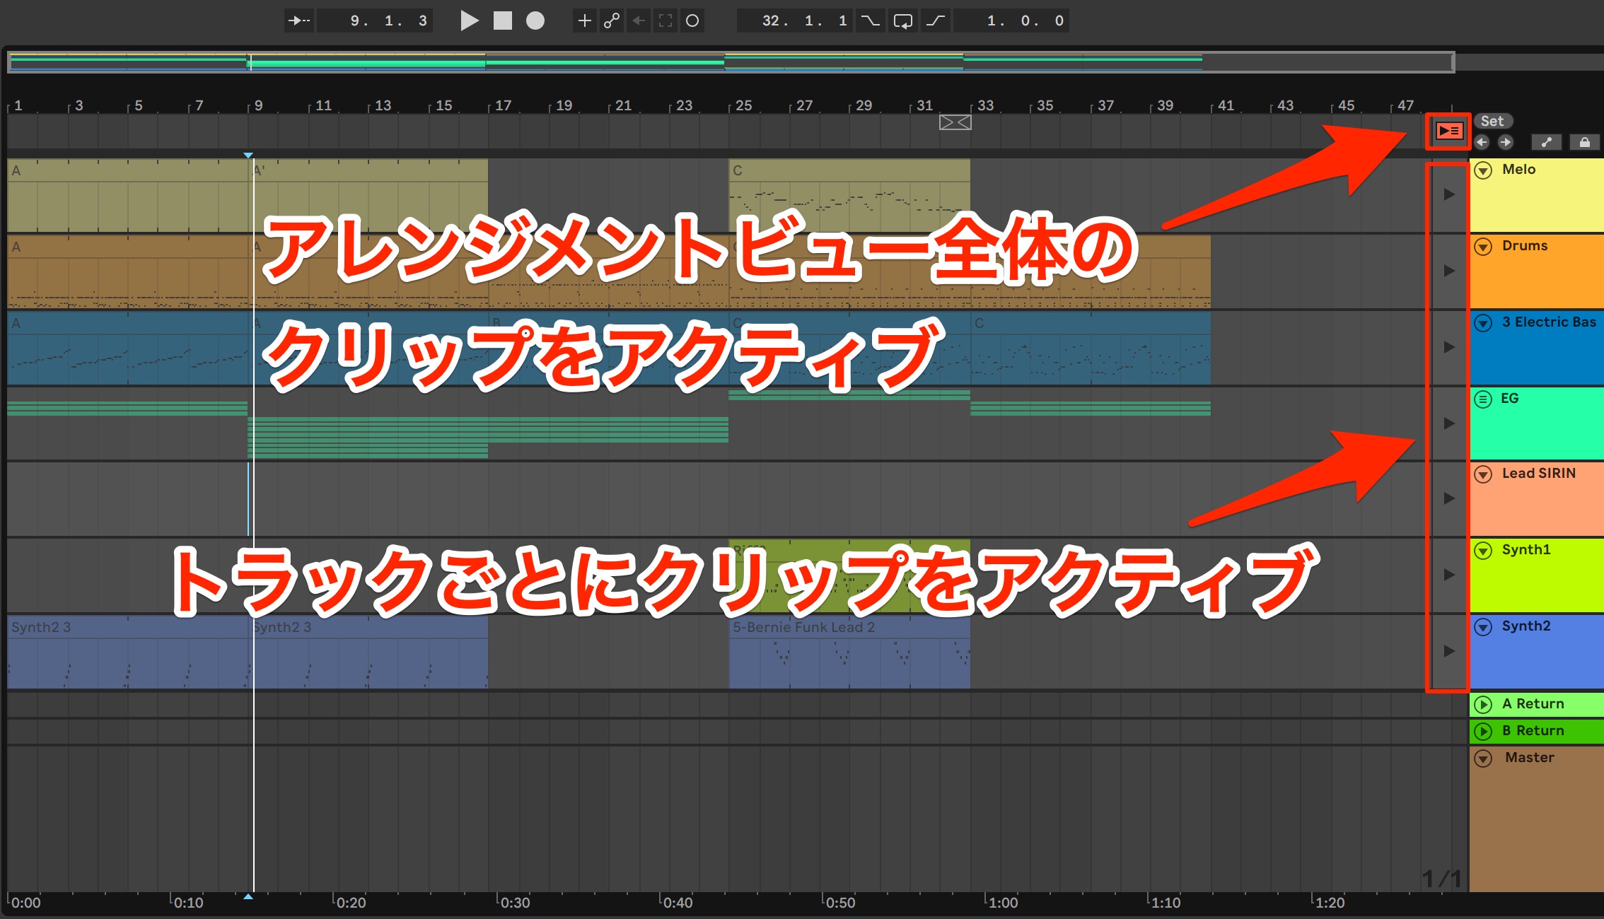The image size is (1604, 919).
Task: Click the loop start field 32.1.1
Action: click(x=795, y=21)
